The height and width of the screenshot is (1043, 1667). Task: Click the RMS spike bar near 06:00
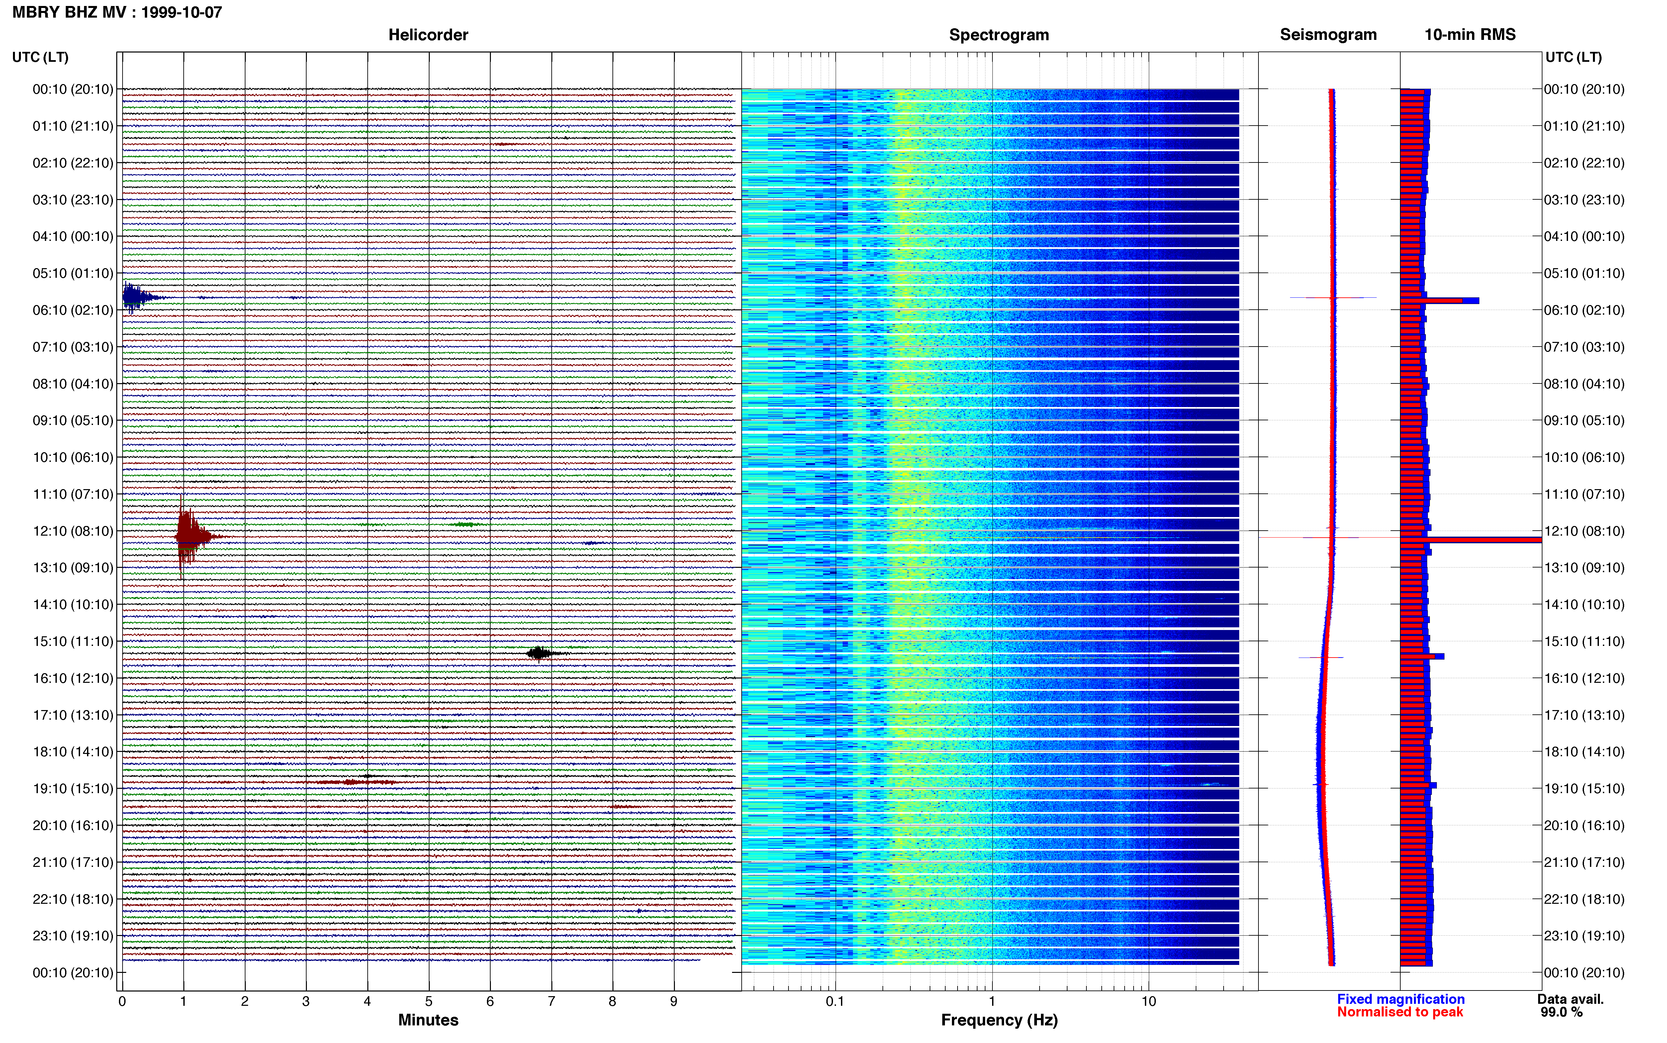pyautogui.click(x=1439, y=301)
